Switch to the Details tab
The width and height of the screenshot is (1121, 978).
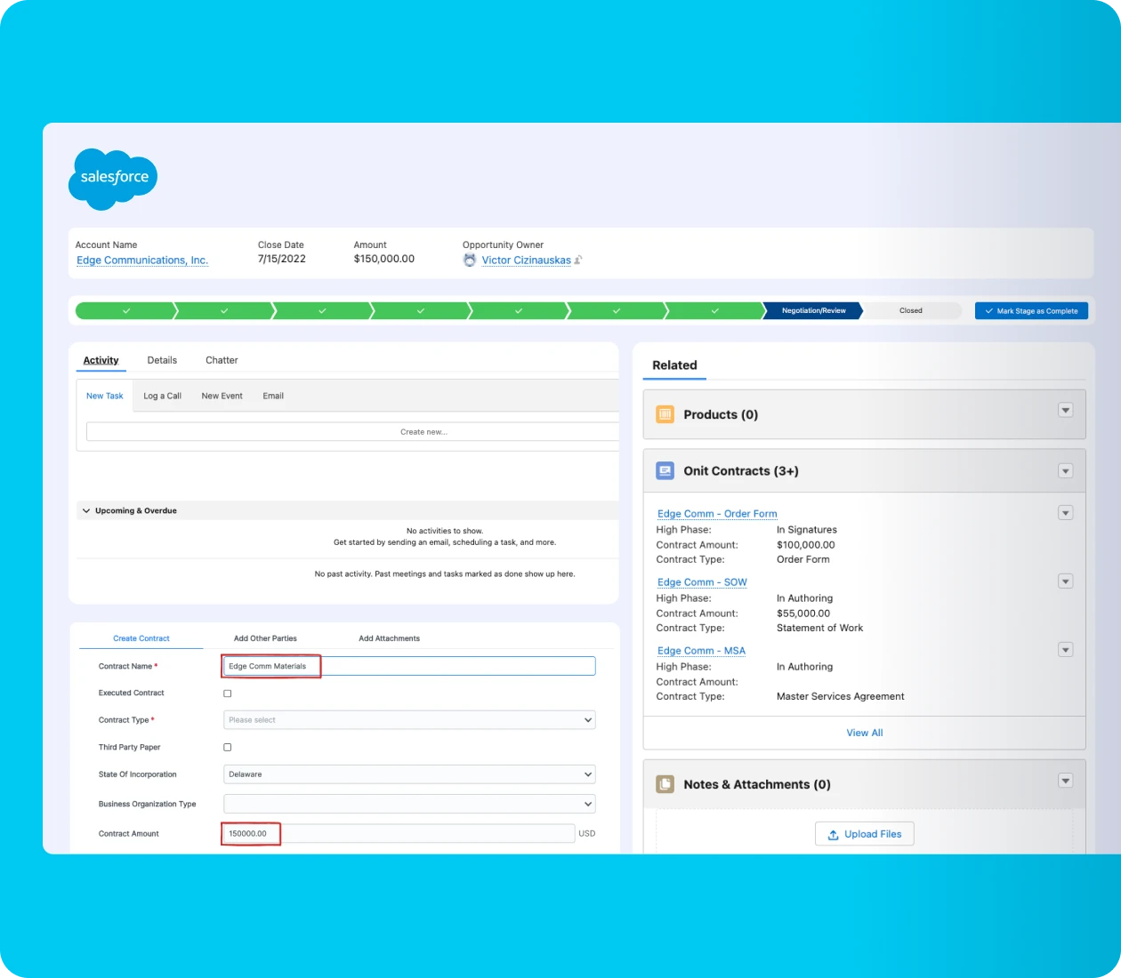coord(162,360)
